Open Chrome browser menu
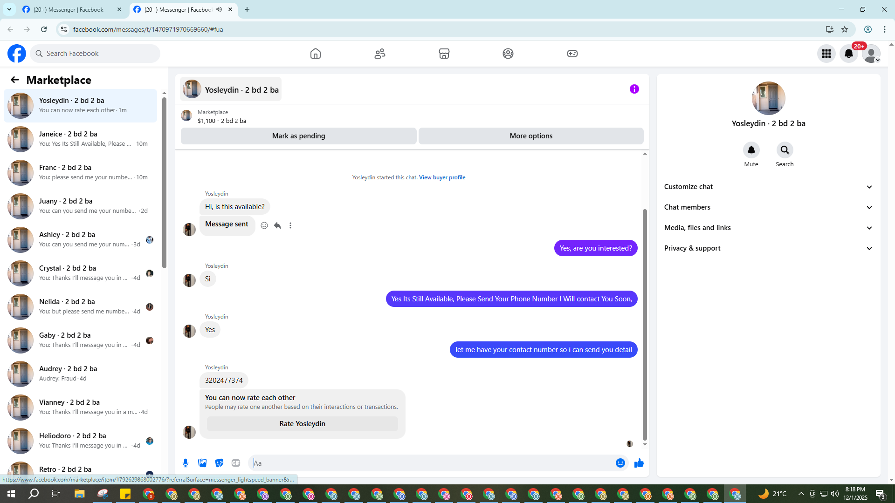Viewport: 895px width, 503px height. point(885,29)
